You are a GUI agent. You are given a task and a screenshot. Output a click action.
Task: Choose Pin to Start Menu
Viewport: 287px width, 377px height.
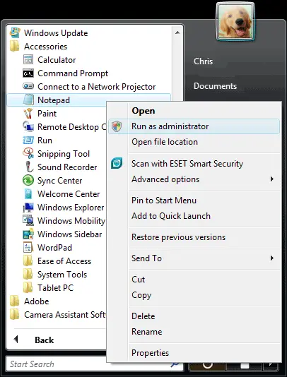tap(164, 201)
